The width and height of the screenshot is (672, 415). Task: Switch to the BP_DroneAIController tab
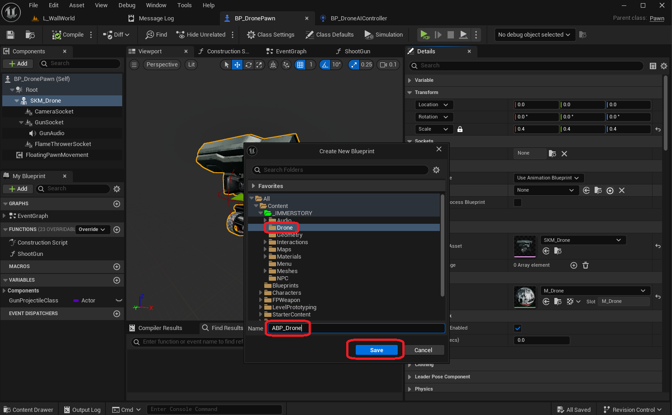[x=358, y=19]
